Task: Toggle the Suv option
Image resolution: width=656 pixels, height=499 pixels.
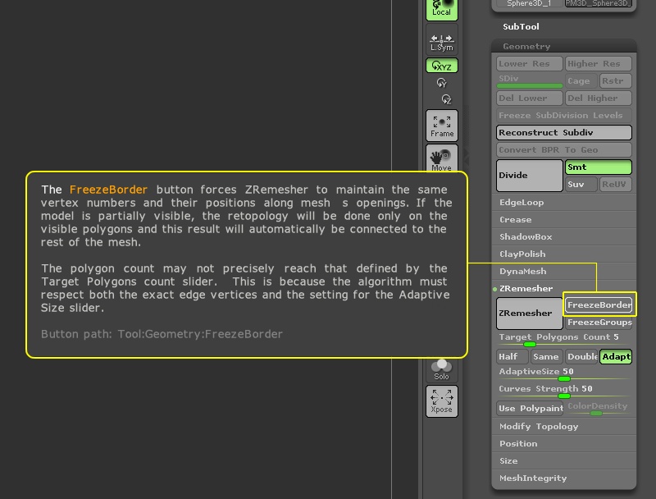Action: (581, 184)
